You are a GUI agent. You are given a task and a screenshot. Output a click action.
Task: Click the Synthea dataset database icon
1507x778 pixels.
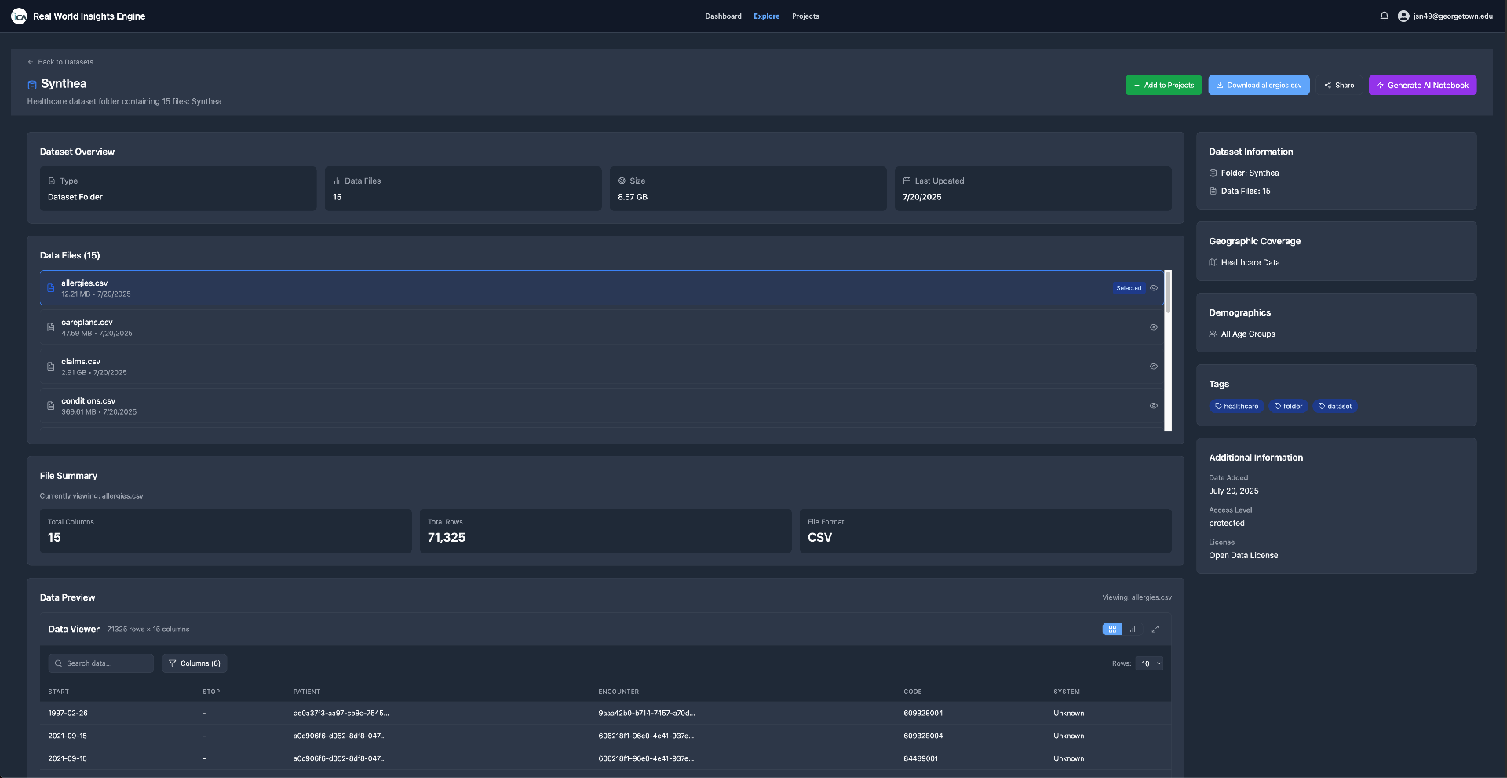(x=32, y=84)
